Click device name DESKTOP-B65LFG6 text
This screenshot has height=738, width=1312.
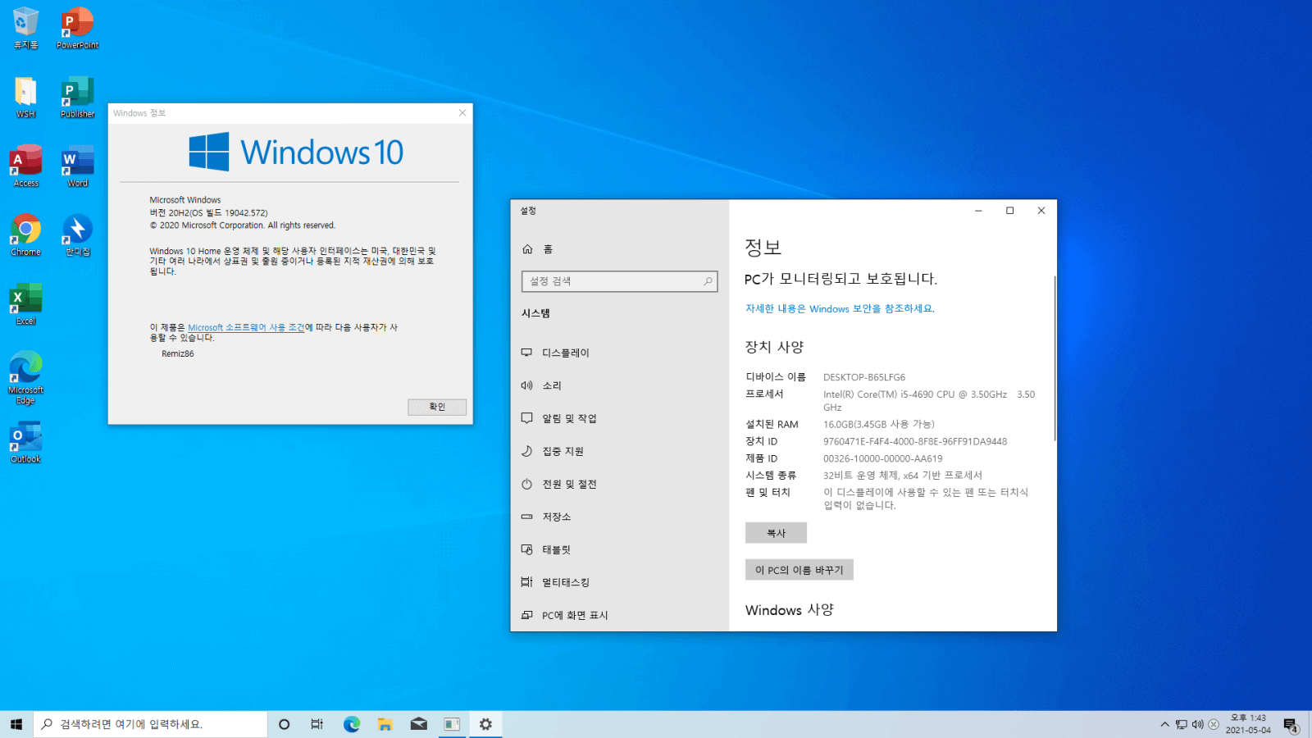point(864,377)
